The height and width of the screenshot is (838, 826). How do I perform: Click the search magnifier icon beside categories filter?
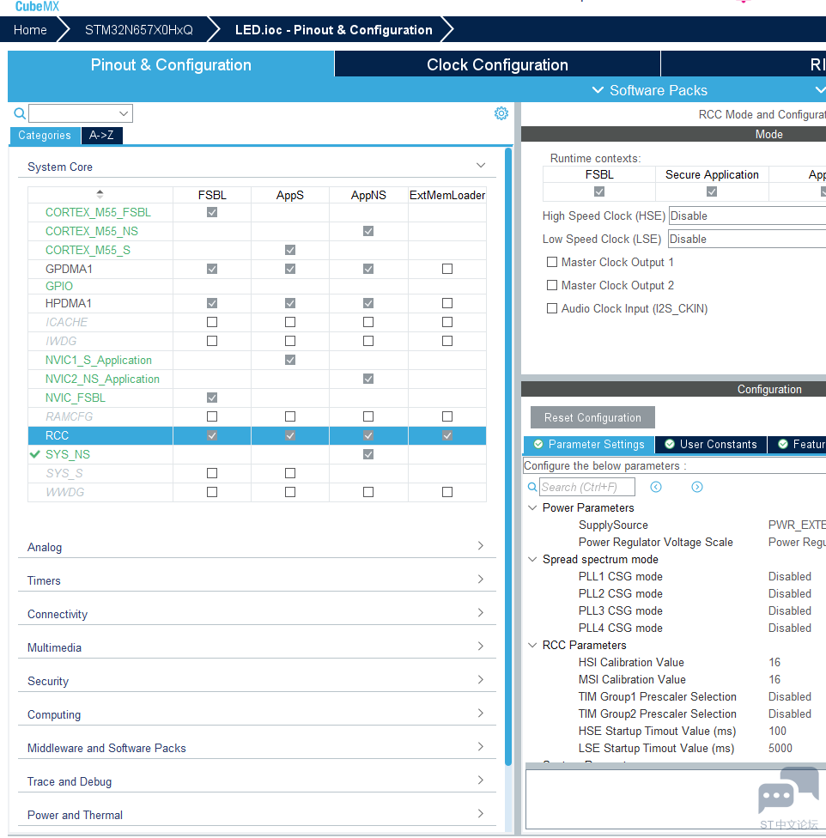(x=19, y=113)
